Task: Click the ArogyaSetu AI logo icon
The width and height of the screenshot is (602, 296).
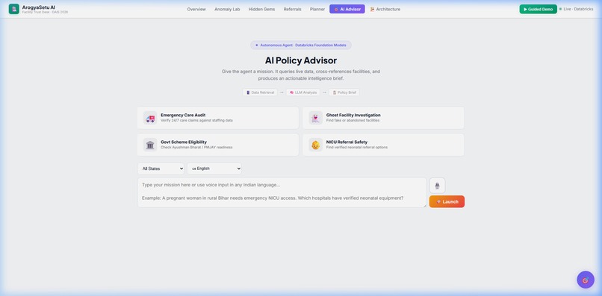Action: pos(14,9)
